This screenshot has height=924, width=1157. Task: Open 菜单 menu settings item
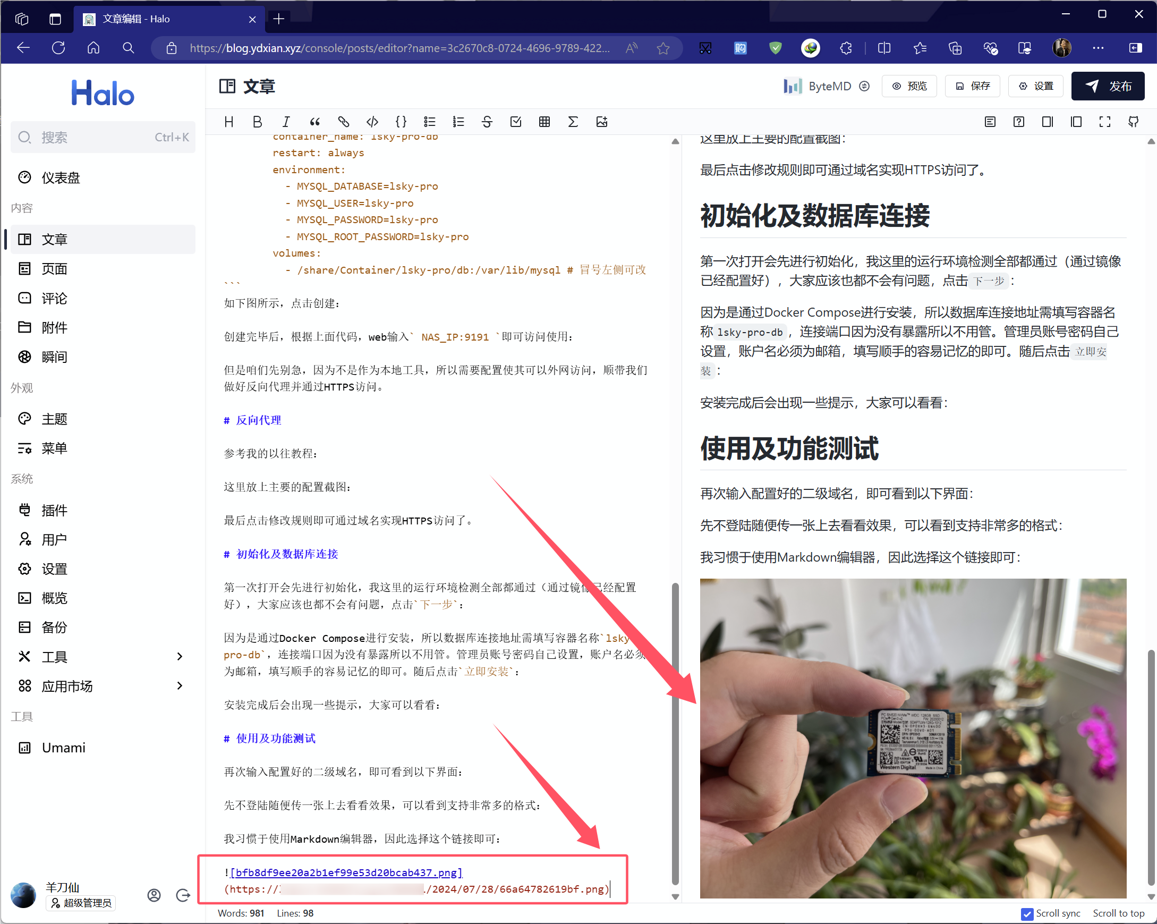(103, 448)
